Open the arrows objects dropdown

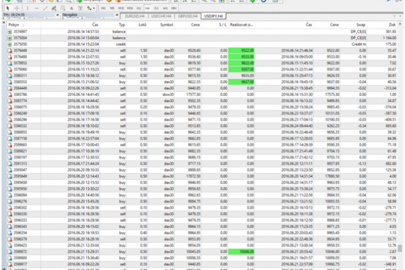pos(90,8)
